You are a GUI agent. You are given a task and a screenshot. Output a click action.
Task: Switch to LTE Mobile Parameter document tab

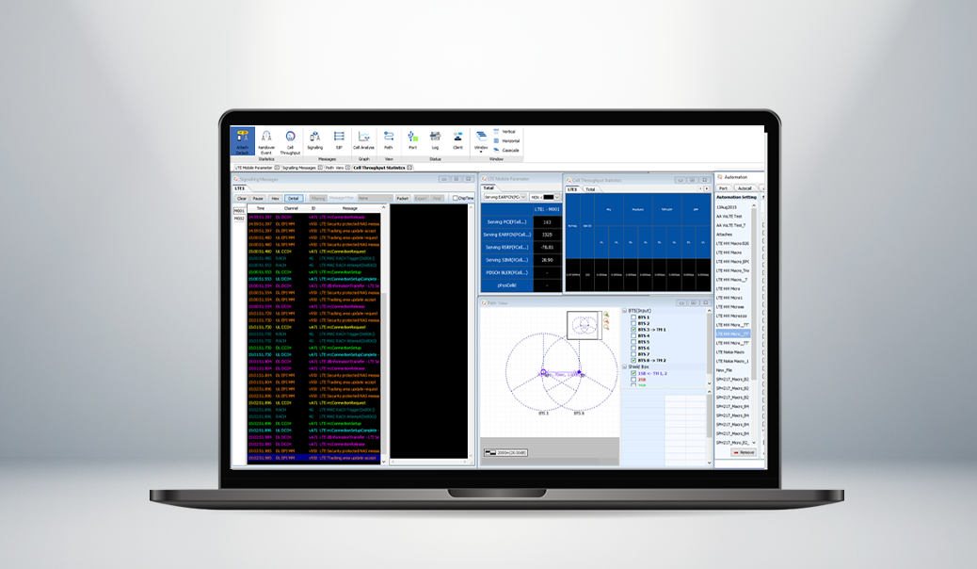(253, 167)
